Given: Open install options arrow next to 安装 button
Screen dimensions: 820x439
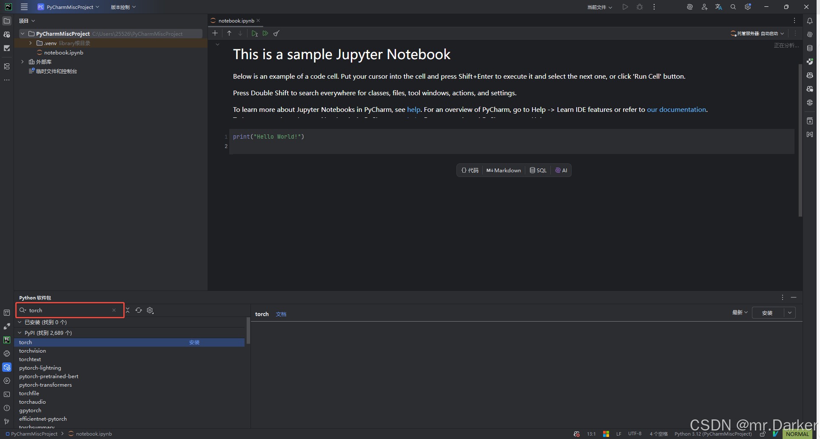Looking at the screenshot, I should tap(790, 313).
